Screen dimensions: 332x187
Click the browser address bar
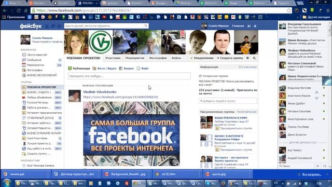coord(161,10)
